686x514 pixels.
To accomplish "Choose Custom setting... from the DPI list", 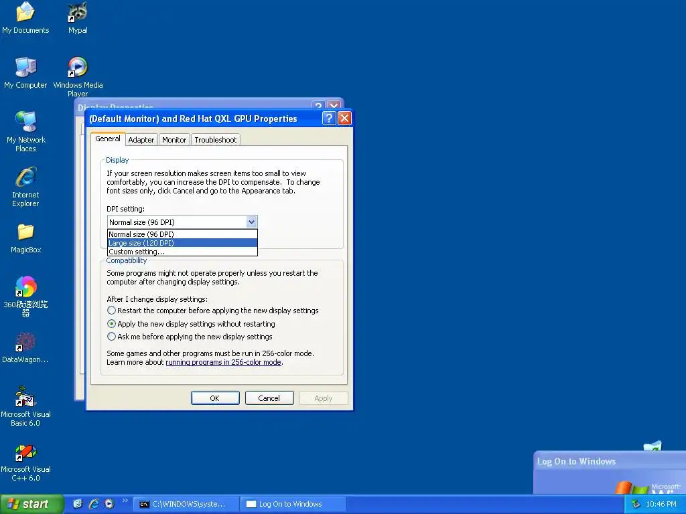I will point(182,252).
